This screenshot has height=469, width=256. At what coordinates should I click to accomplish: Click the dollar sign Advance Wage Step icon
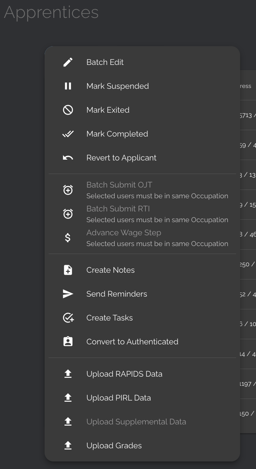[68, 238]
